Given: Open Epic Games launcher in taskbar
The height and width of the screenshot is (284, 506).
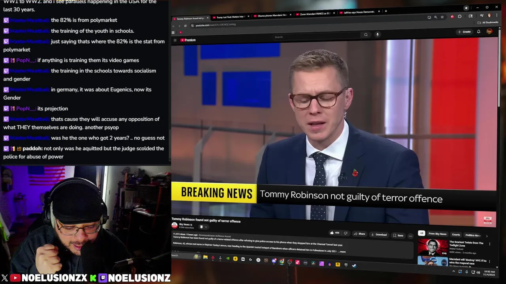Looking at the screenshot, I should coord(346,265).
